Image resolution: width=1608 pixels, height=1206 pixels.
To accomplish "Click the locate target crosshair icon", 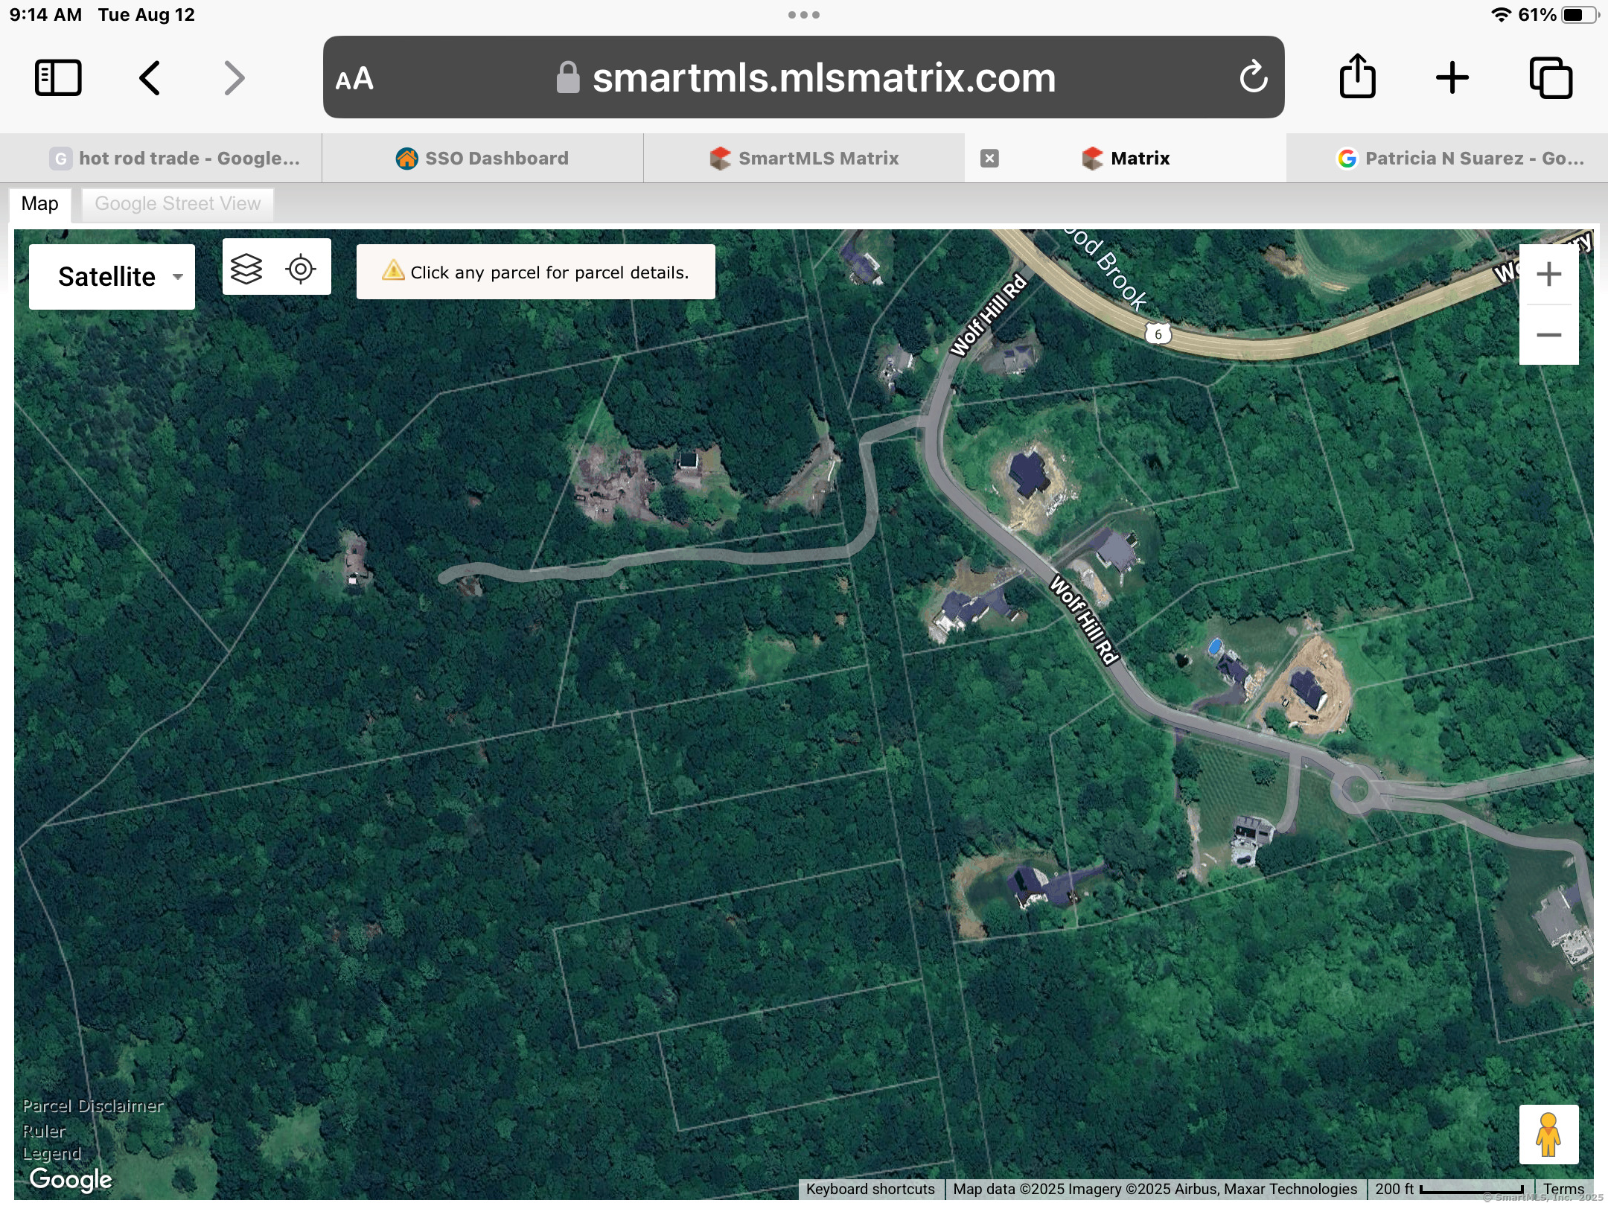I will pos(301,268).
